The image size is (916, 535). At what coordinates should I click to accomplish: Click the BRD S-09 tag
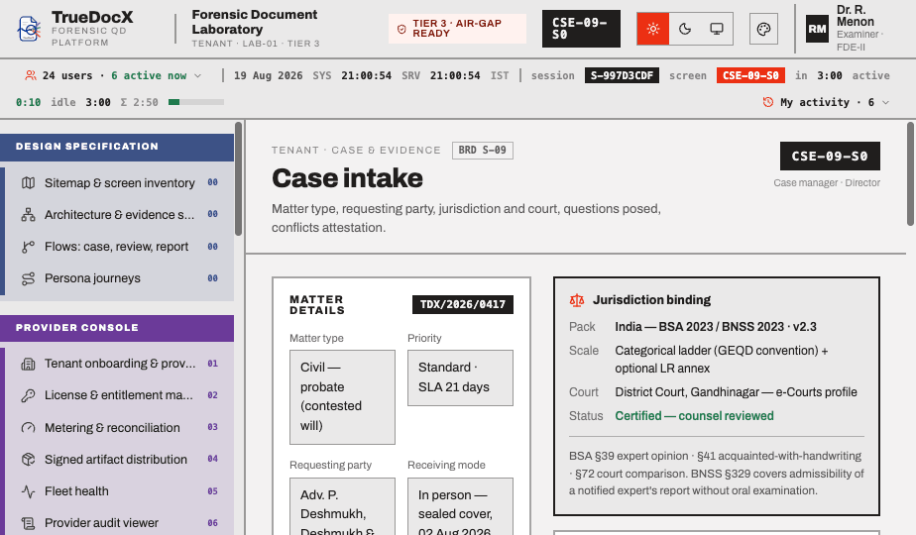[483, 151]
